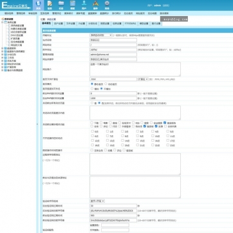Switch to the 文件设置 tab
The image size is (233, 233).
coord(70,24)
